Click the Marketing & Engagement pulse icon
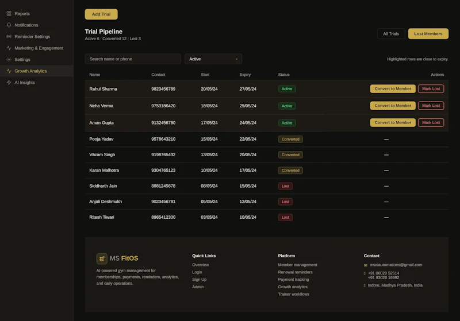The image size is (460, 321). point(9,48)
